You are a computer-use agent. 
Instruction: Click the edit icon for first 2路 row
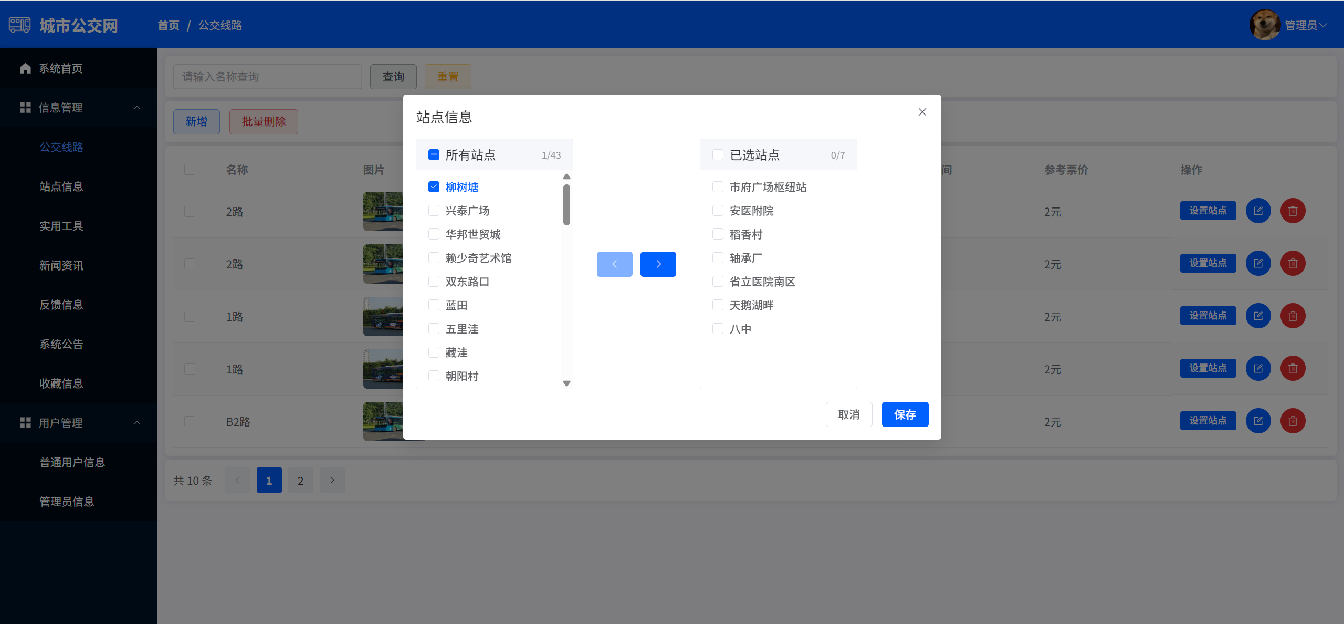point(1258,211)
